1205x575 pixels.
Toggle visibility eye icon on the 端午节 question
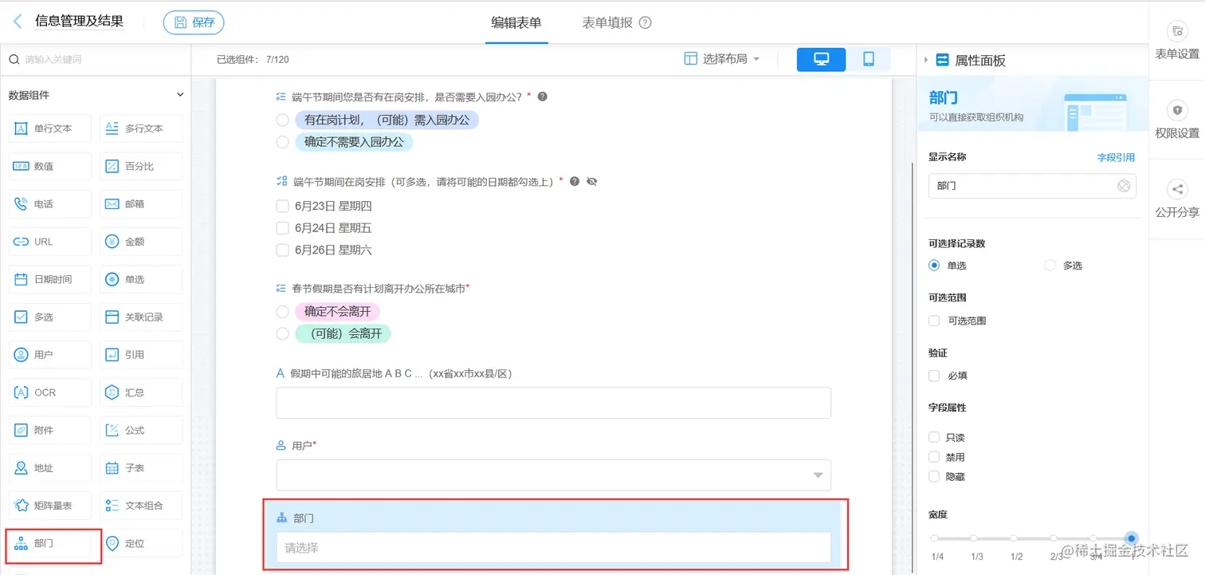click(591, 181)
